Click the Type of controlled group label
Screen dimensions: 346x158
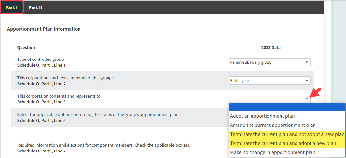pos(40,59)
